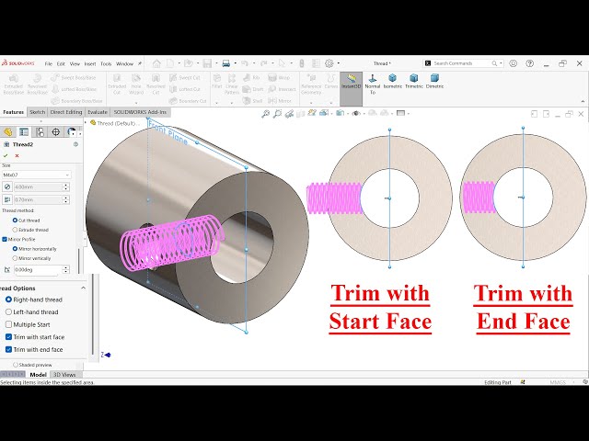Open the PropertyManager tab icon

coord(24,132)
